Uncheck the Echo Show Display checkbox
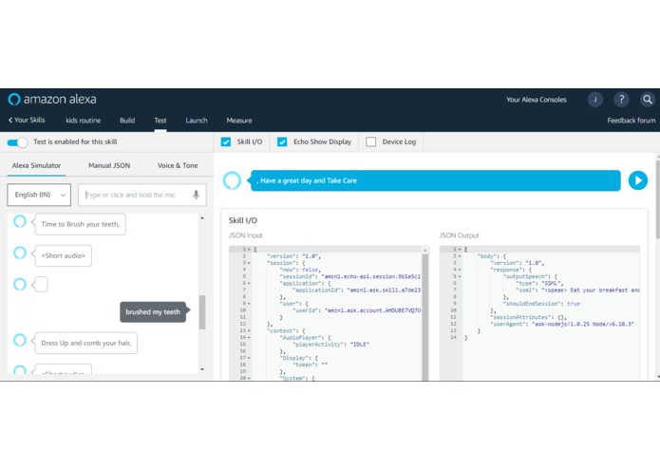The image size is (660, 469). 282,141
